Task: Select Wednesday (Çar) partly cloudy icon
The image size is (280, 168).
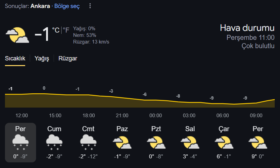Action: point(224,142)
